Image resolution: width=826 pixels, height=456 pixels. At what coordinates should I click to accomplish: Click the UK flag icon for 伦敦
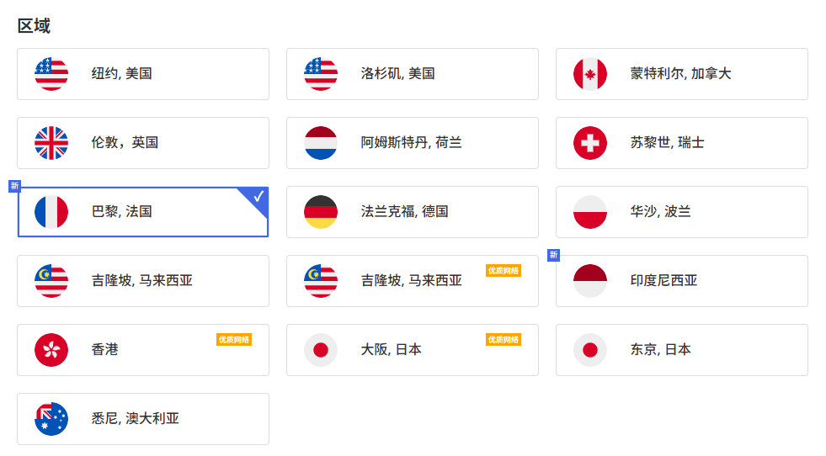(x=51, y=143)
